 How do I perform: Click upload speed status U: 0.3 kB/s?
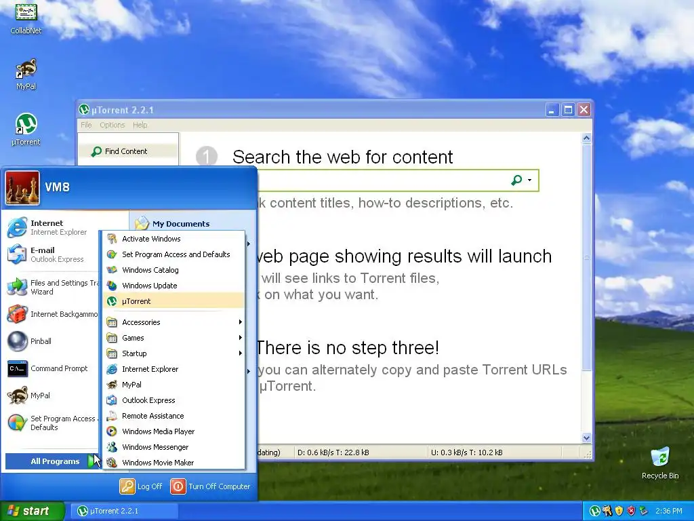click(466, 452)
